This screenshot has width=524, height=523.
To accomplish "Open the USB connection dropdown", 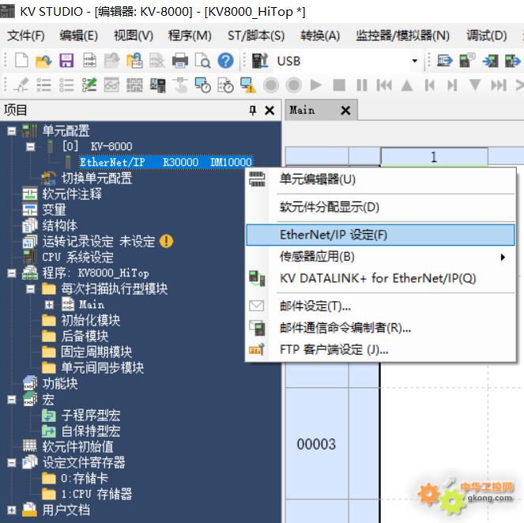I will click(x=415, y=61).
